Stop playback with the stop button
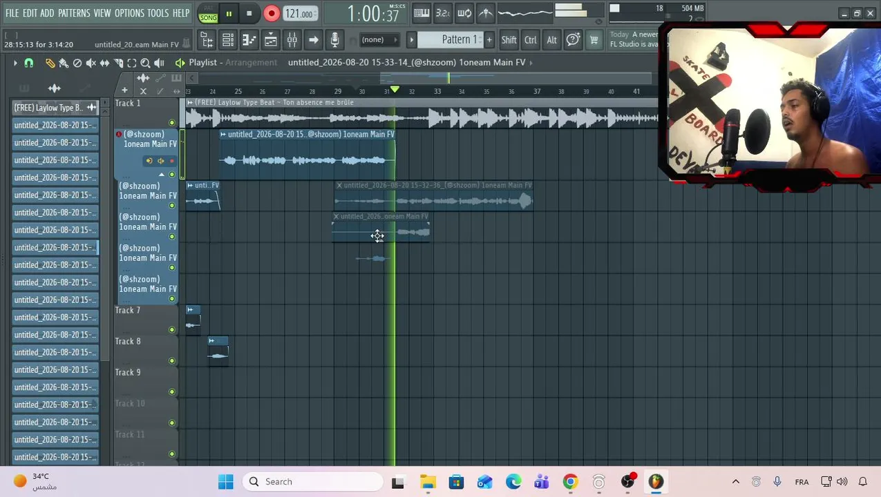Screen dimensions: 881x497 coord(249,14)
